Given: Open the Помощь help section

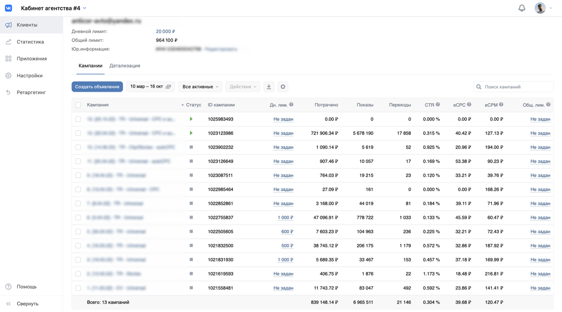Looking at the screenshot, I should (x=31, y=287).
